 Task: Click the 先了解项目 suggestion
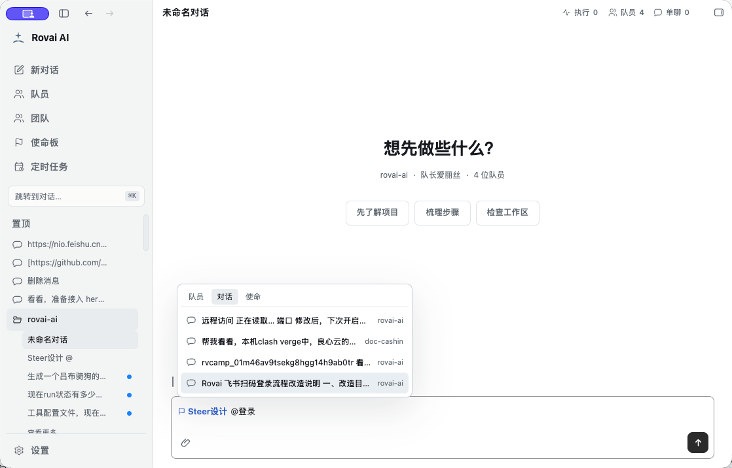pyautogui.click(x=377, y=212)
